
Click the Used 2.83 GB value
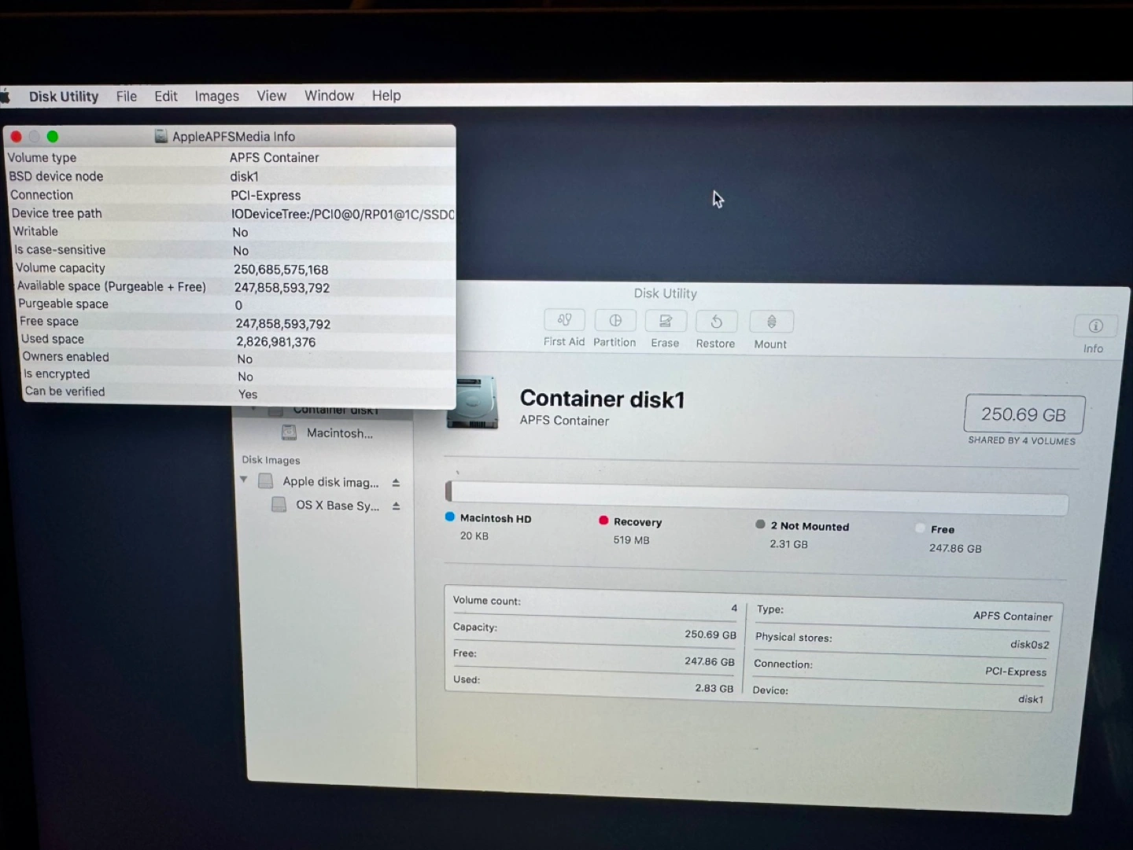tap(714, 688)
